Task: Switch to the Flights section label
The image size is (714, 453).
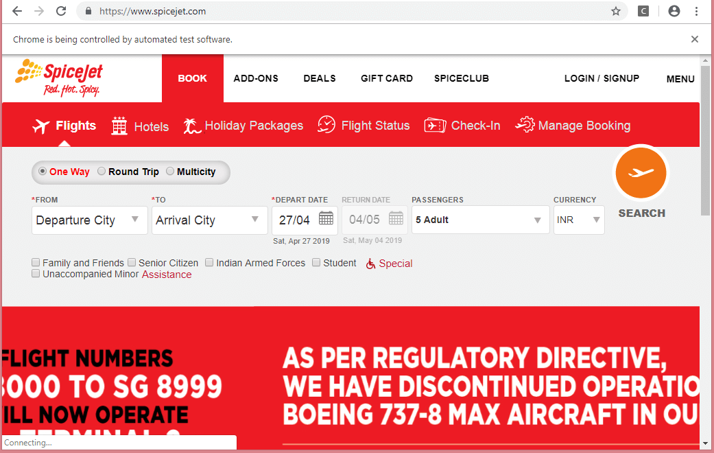Action: (75, 126)
